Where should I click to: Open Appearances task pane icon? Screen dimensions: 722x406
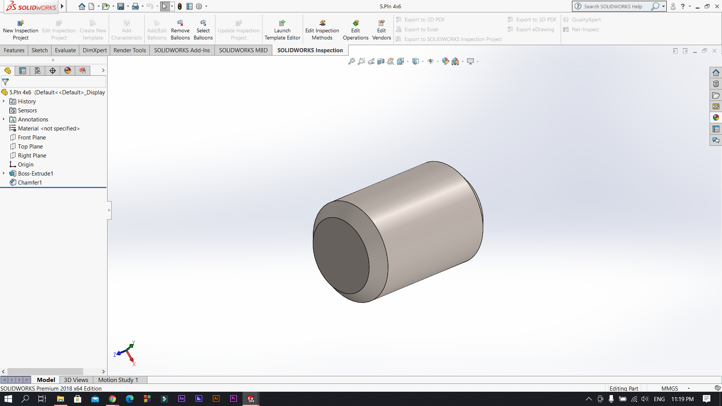tap(716, 118)
